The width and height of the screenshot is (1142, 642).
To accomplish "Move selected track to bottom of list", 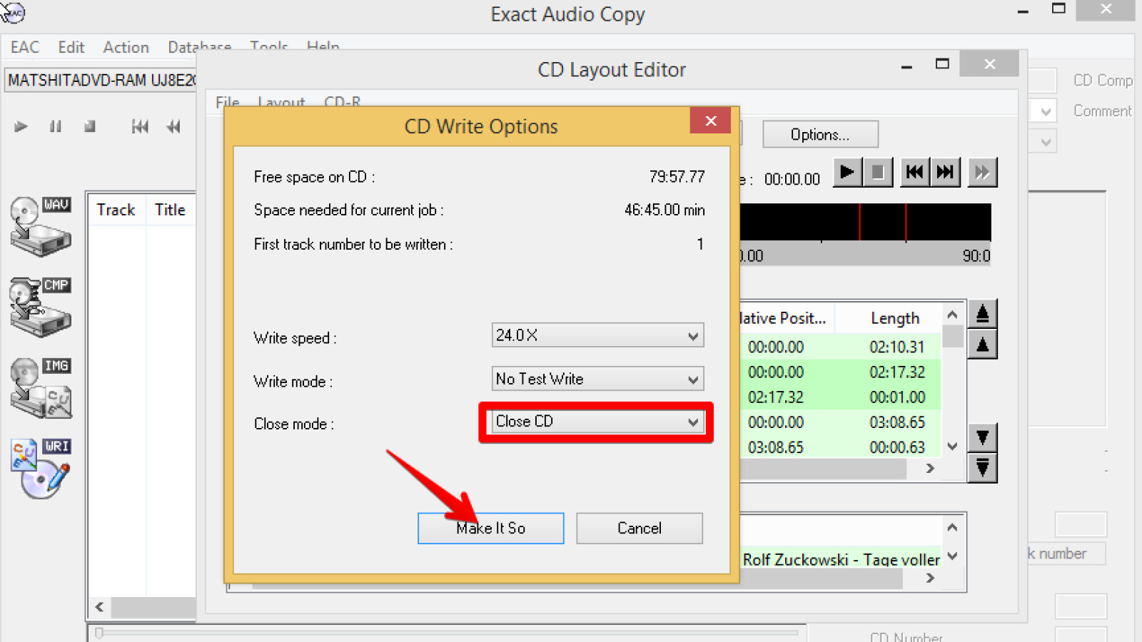I will point(983,468).
